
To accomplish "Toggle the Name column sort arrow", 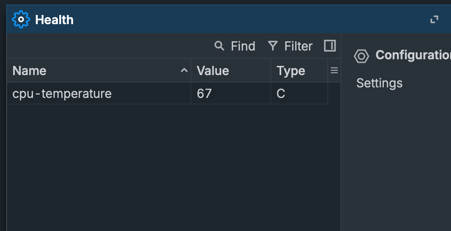I will coord(184,70).
